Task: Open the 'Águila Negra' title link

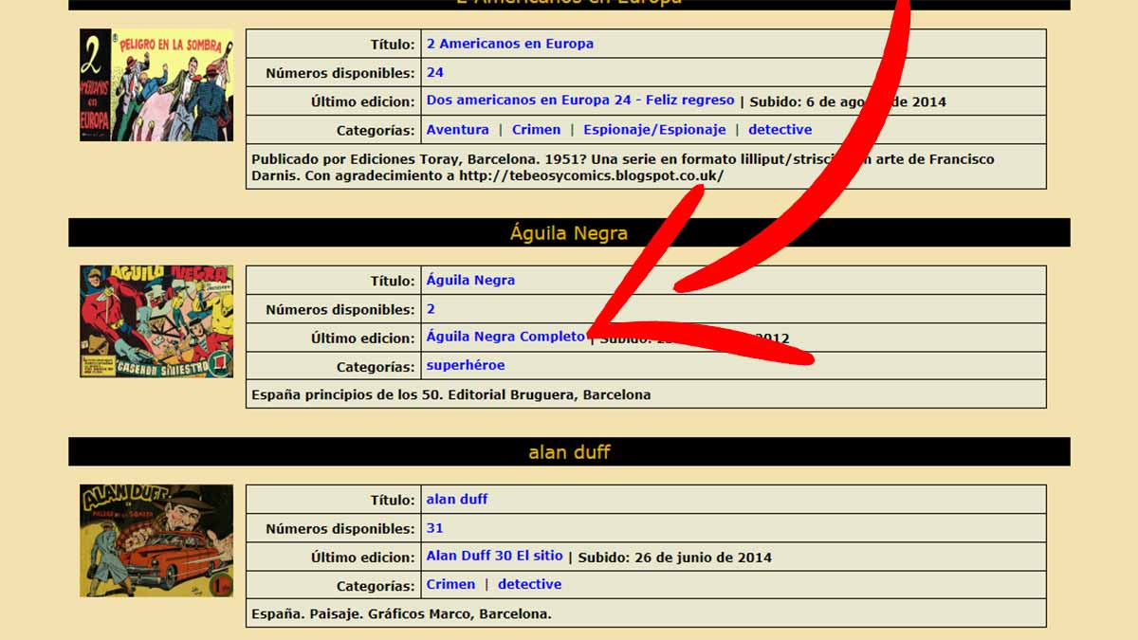Action: point(470,281)
